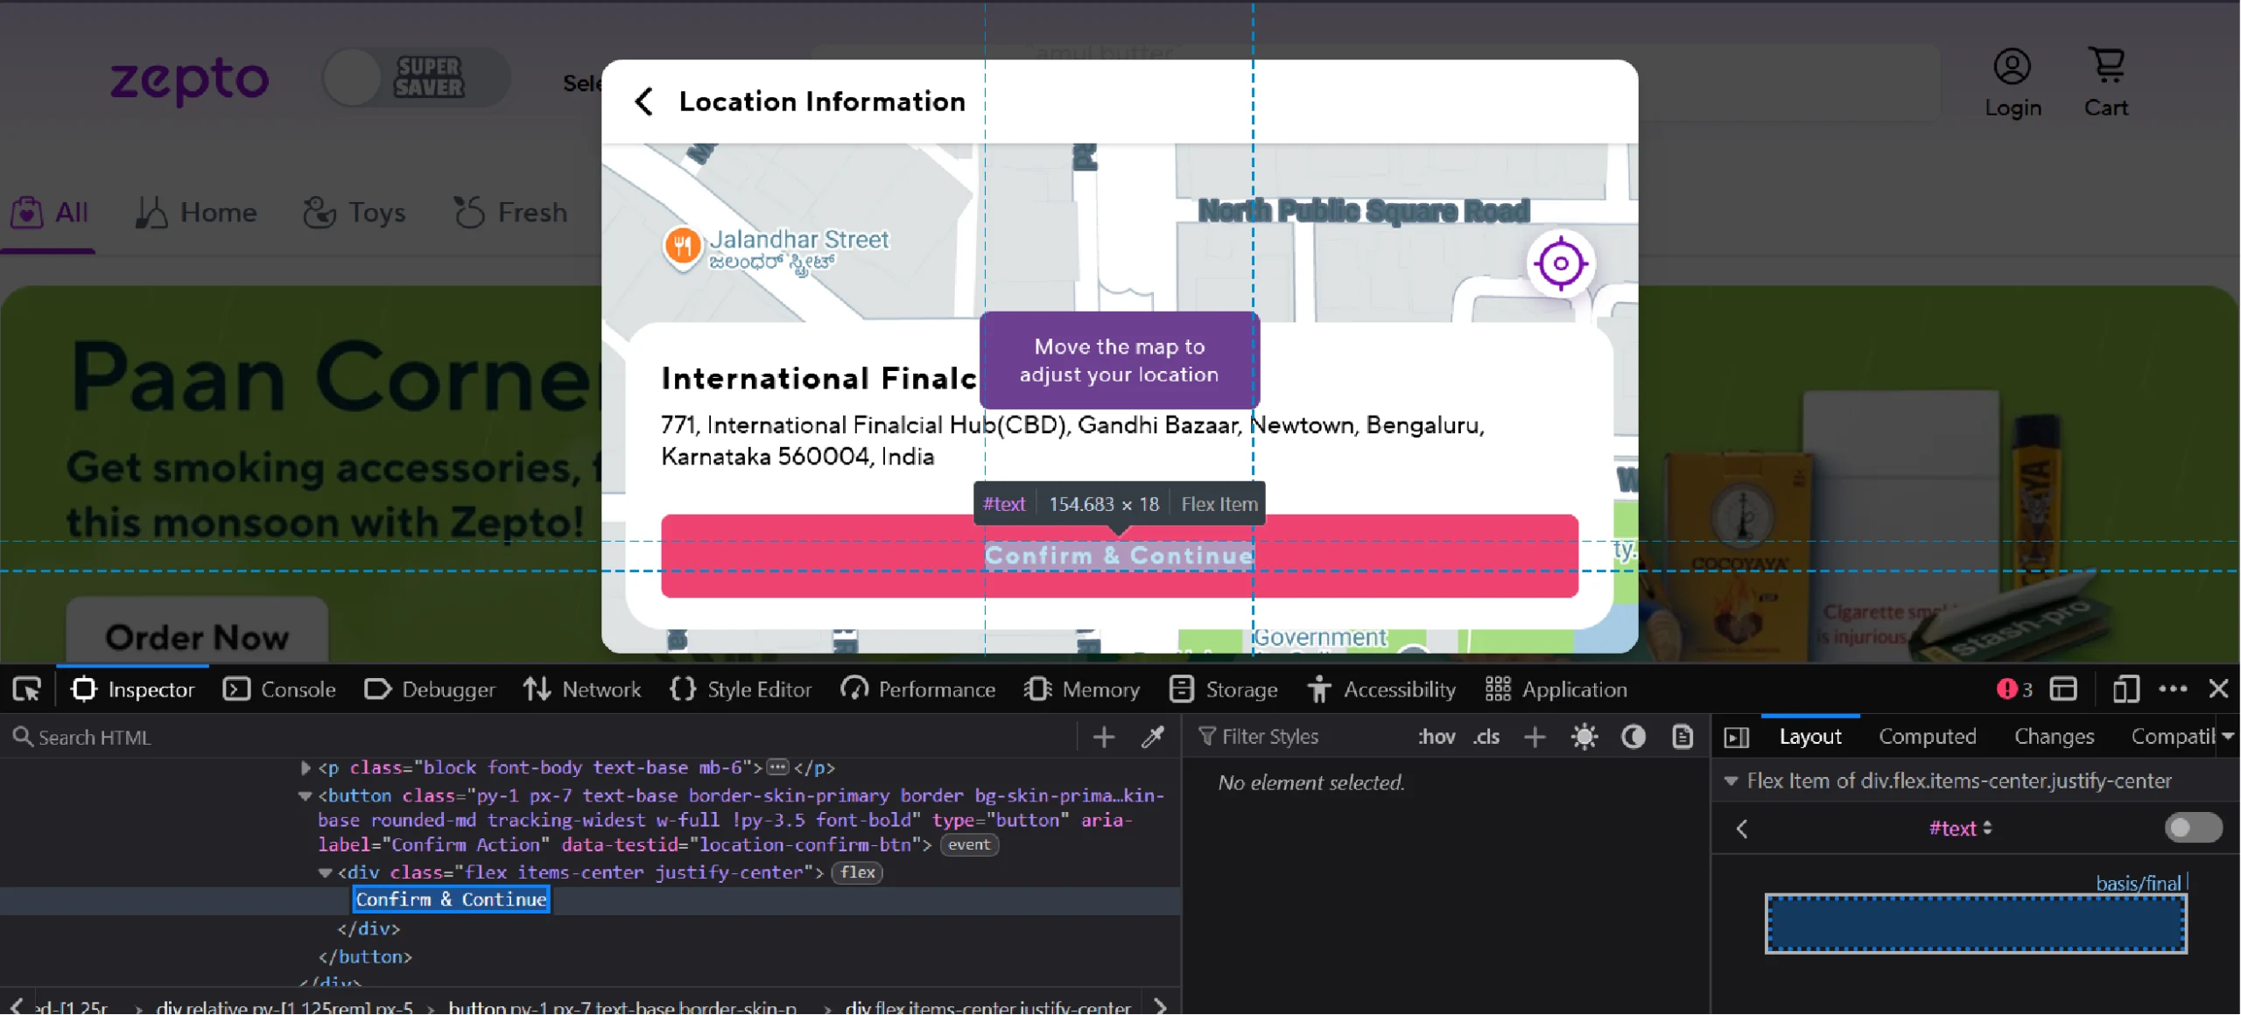This screenshot has height=1015, width=2241.
Task: Toggle light color scheme simulation
Action: (x=1584, y=737)
